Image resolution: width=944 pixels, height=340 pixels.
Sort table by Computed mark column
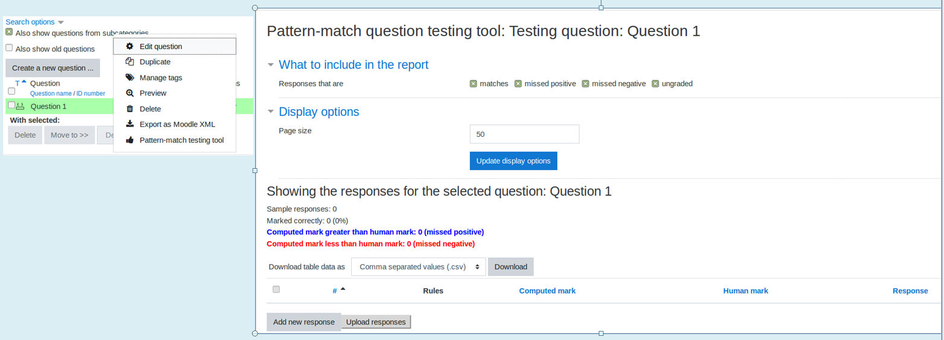[x=547, y=291]
